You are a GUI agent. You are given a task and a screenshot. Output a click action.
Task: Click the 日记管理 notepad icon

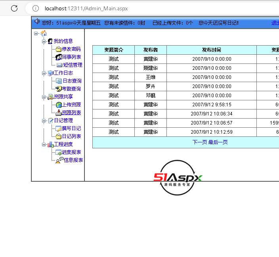point(51,121)
